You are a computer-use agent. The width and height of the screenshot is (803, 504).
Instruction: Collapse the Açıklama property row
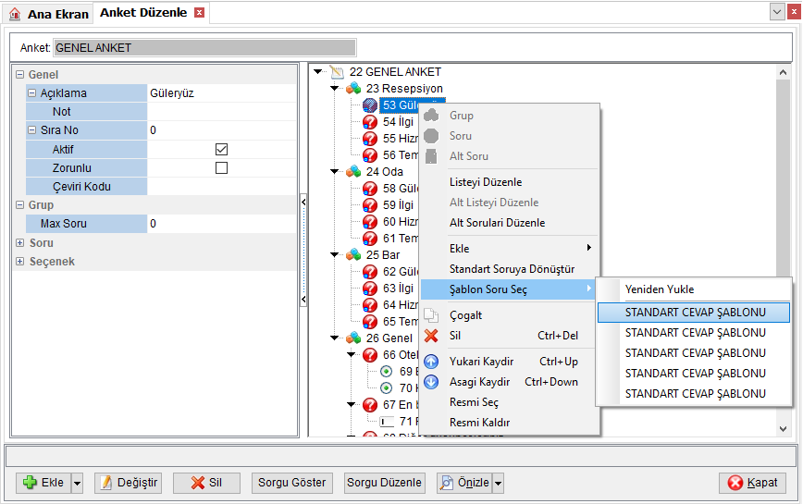click(x=31, y=93)
